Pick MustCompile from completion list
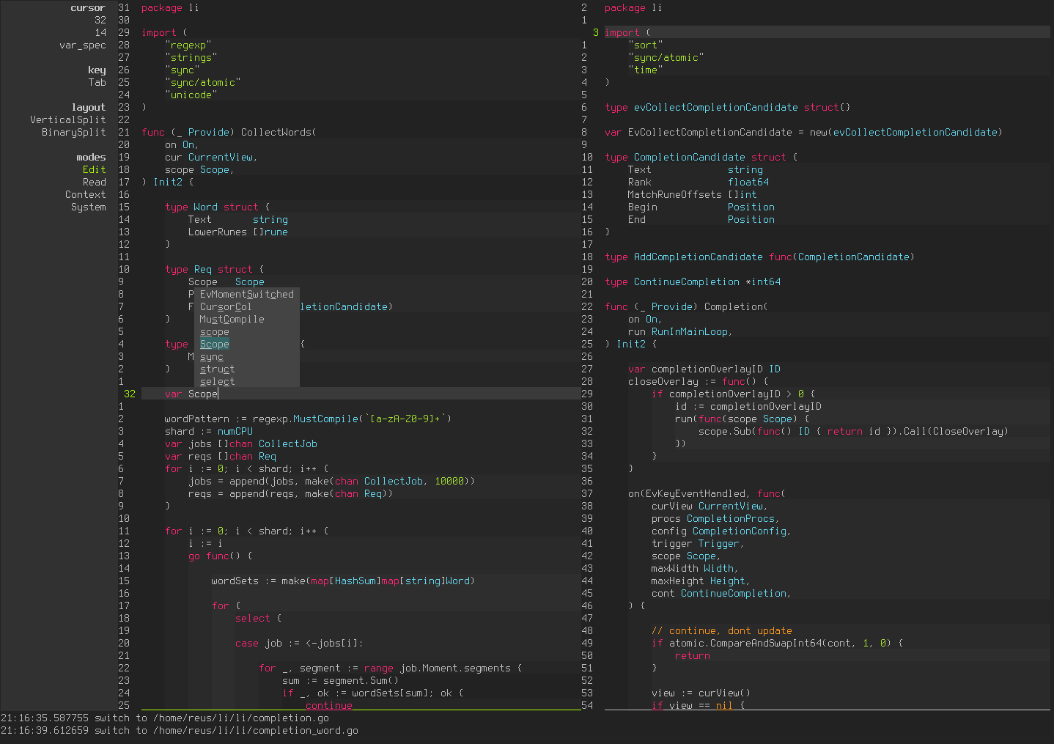Image resolution: width=1054 pixels, height=744 pixels. [x=232, y=319]
